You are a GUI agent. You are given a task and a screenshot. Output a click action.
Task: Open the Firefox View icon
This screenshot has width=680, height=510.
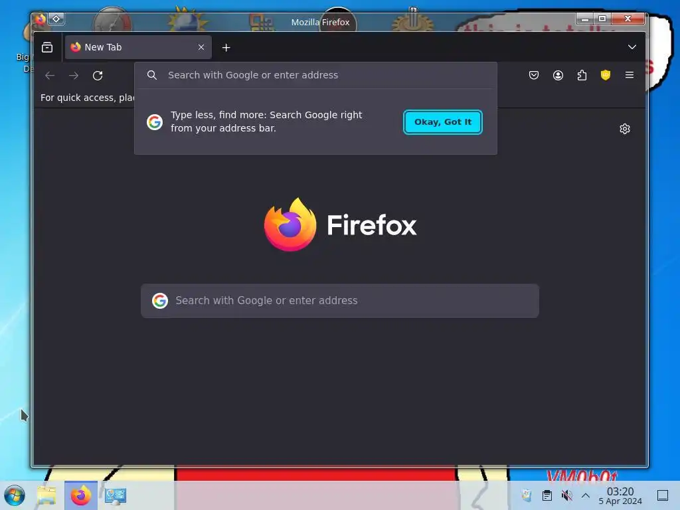[47, 47]
